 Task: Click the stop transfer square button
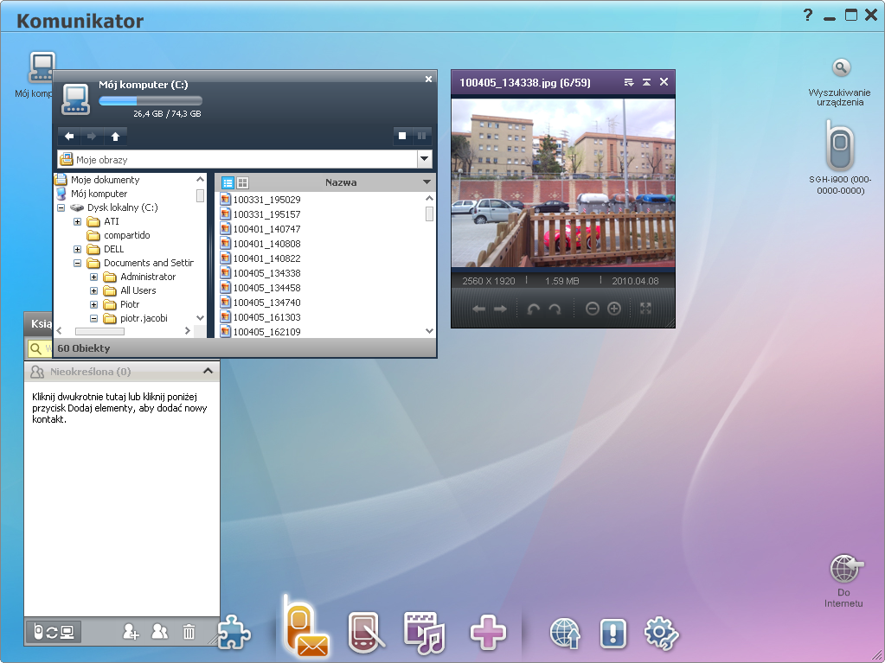click(x=402, y=136)
